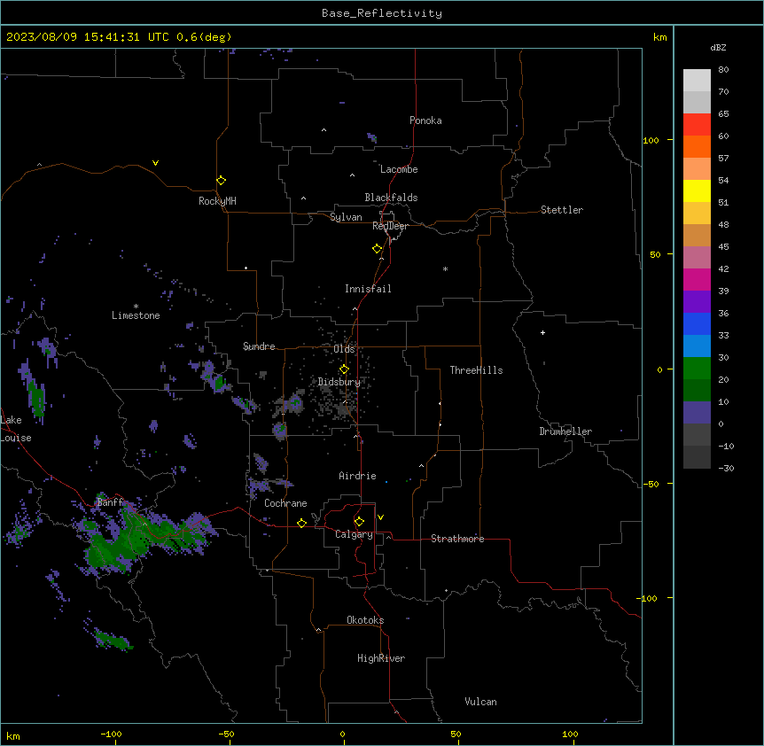764x746 pixels.
Task: Pick the purple 36-39 dBZ legend swatch
Action: (697, 302)
